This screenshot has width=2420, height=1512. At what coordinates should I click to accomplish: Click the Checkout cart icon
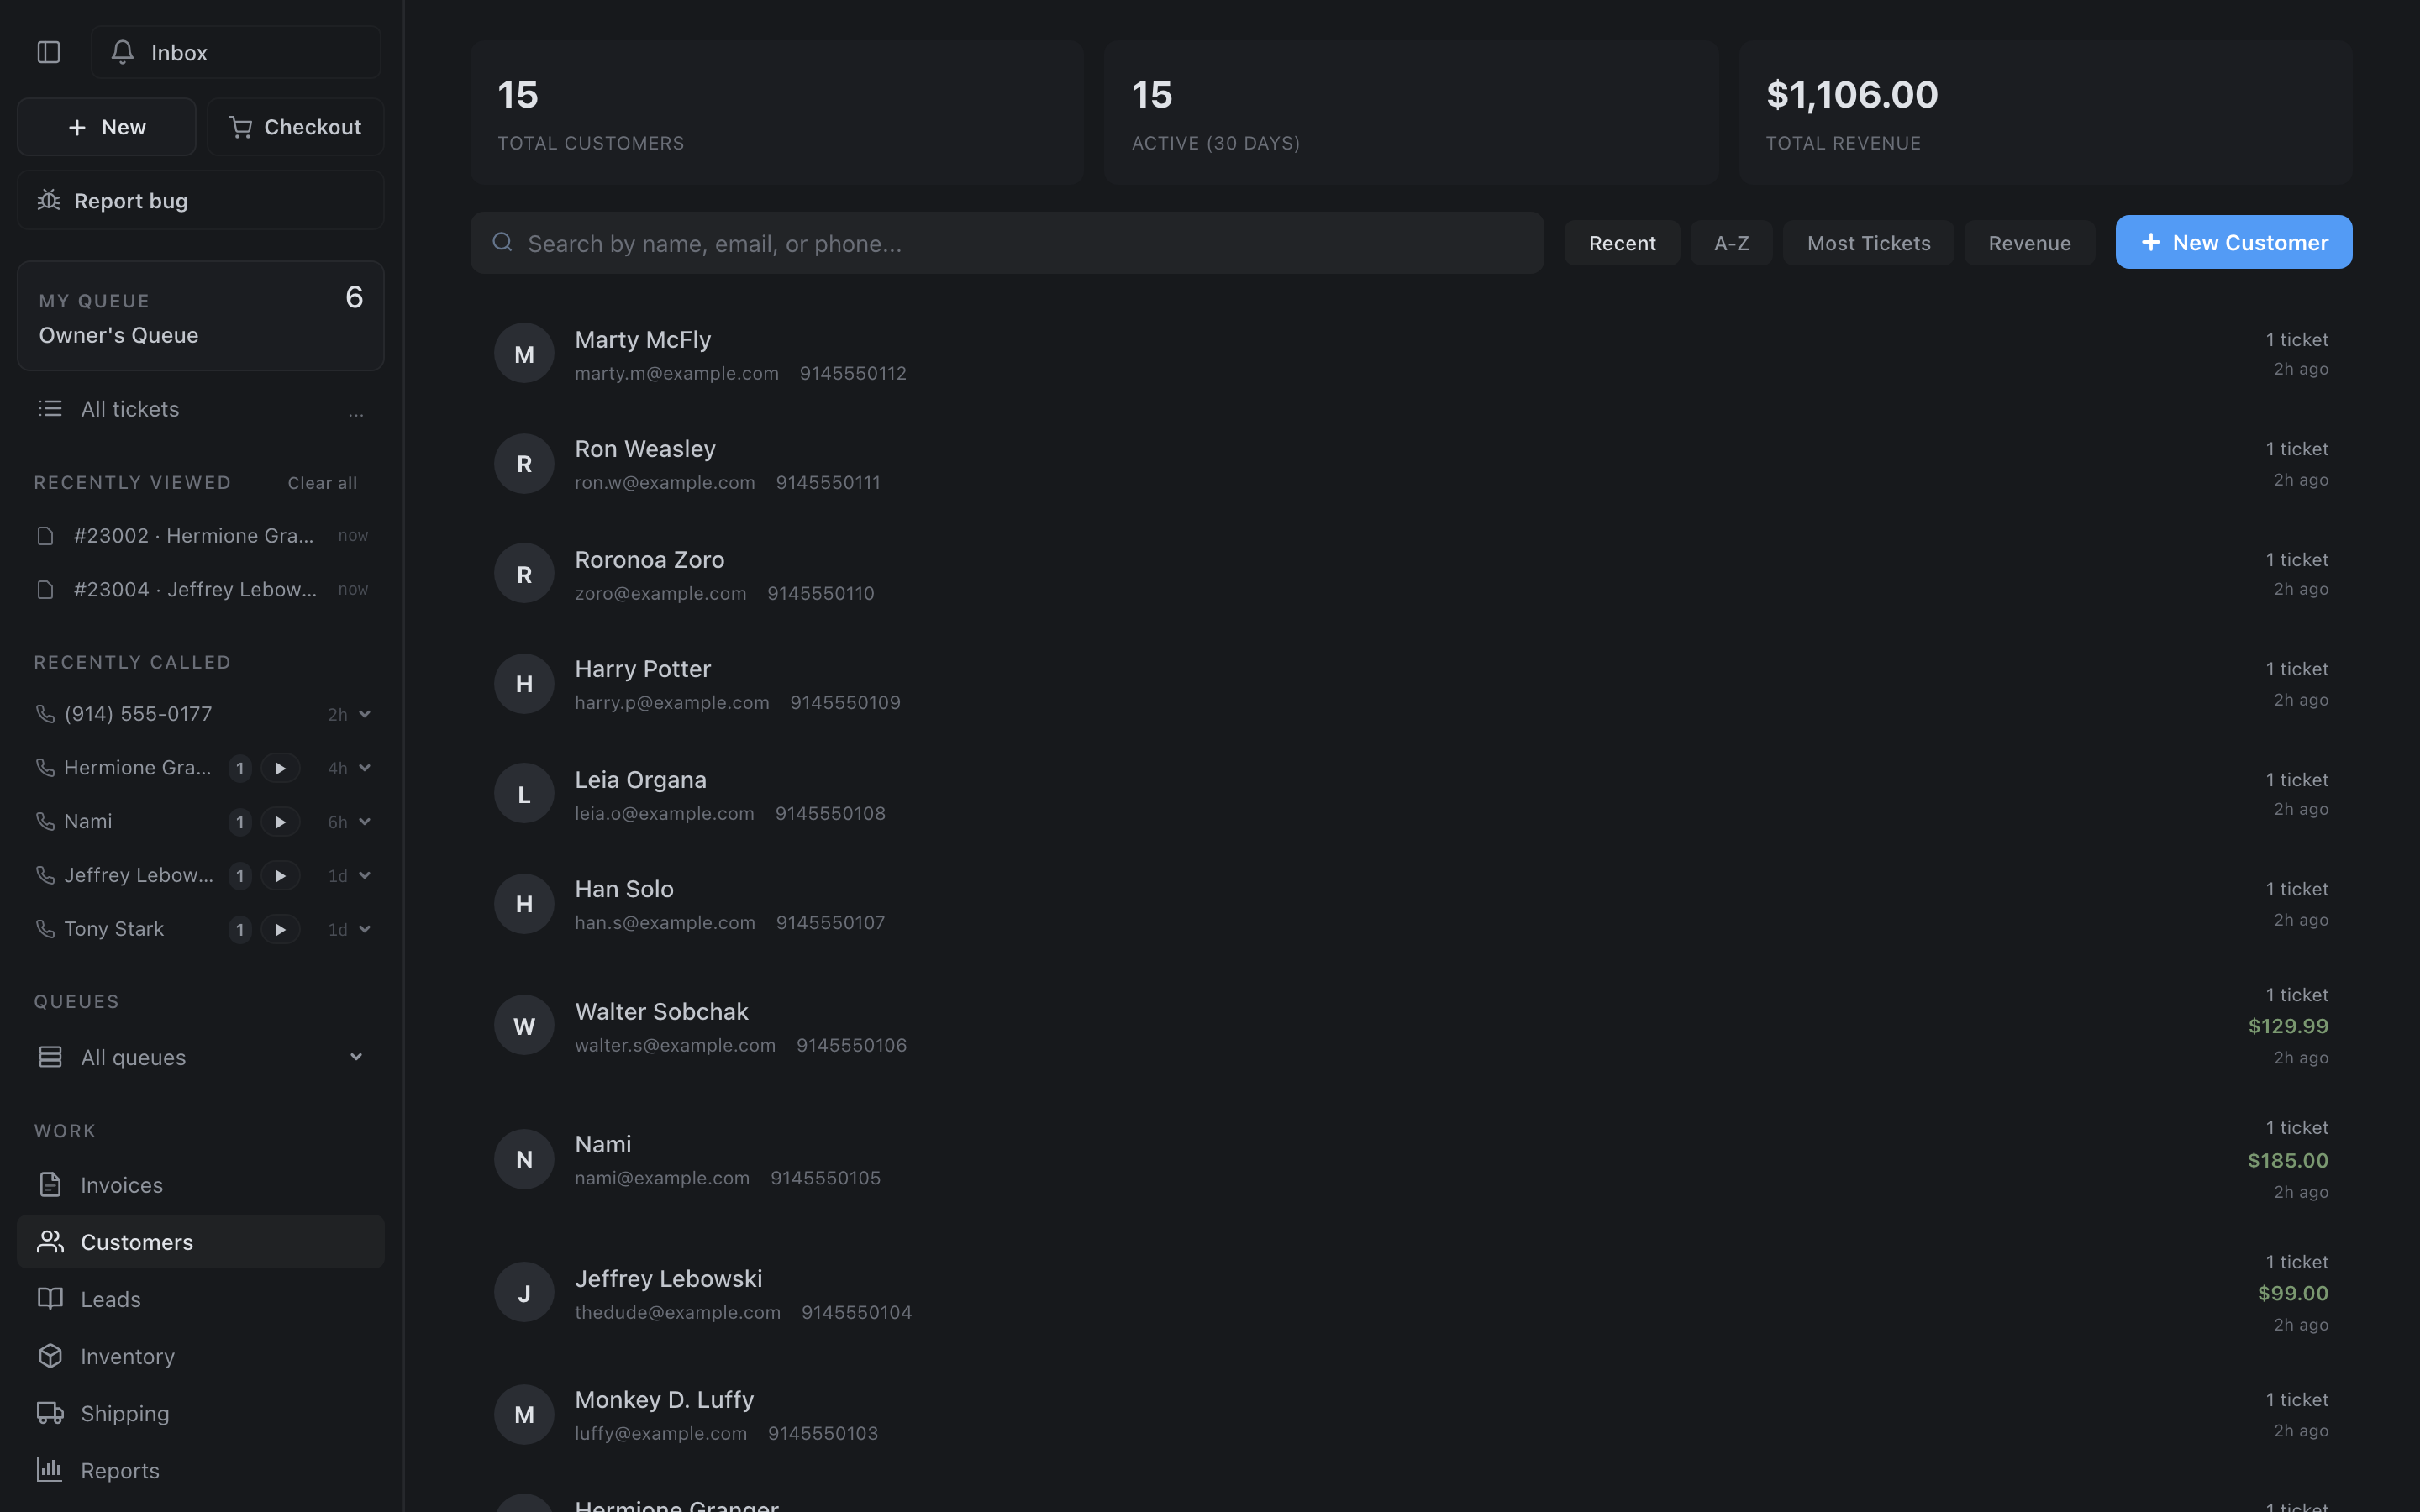[x=240, y=127]
